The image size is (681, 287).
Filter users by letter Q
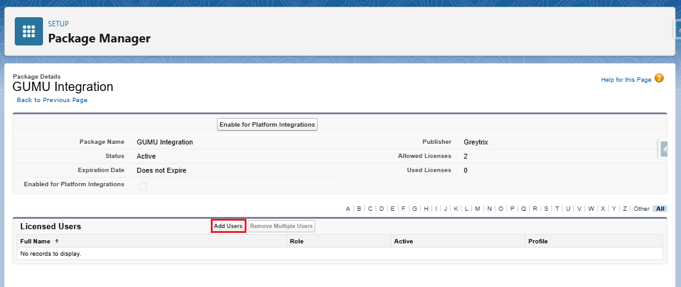tap(524, 209)
